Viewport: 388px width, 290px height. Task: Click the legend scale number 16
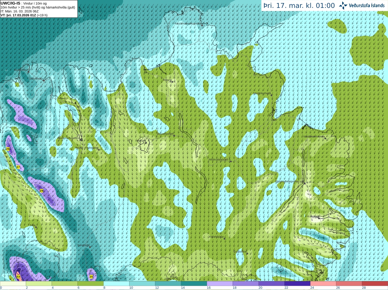[209, 288]
